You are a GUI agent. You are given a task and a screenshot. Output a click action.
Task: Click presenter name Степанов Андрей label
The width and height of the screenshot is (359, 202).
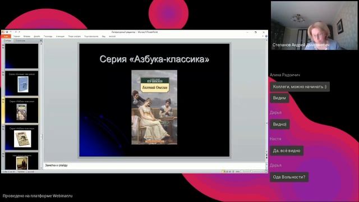click(301, 45)
